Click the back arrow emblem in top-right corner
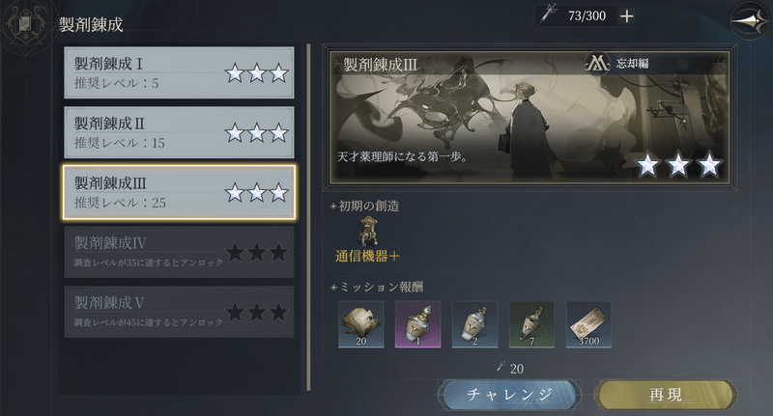Viewport: 773px width, 416px height. click(x=749, y=20)
